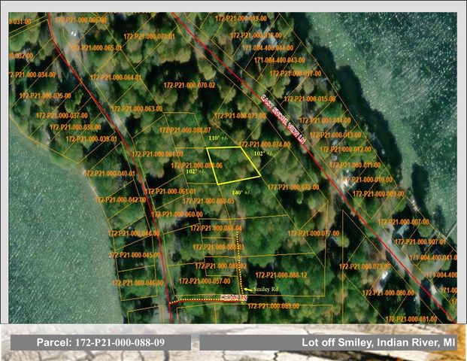Select parcel label 172-P21-000-064-01
The image size is (467, 361).
click(x=116, y=77)
